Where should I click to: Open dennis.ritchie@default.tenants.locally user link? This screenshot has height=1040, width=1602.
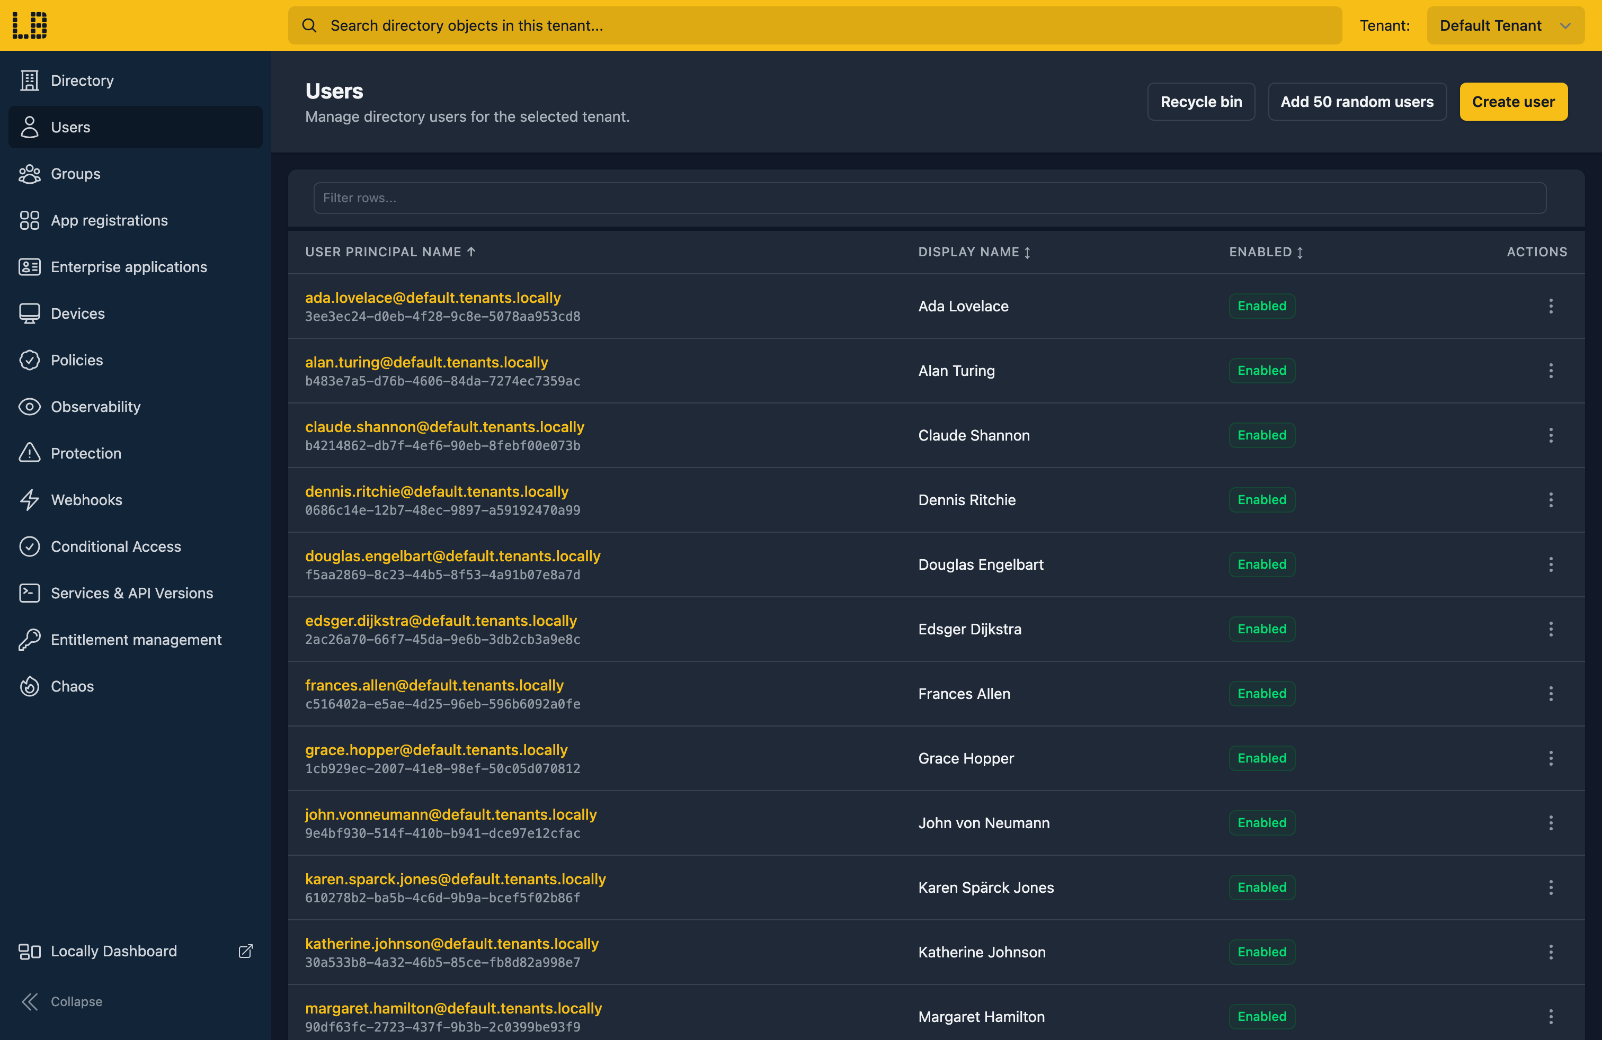coord(436,491)
